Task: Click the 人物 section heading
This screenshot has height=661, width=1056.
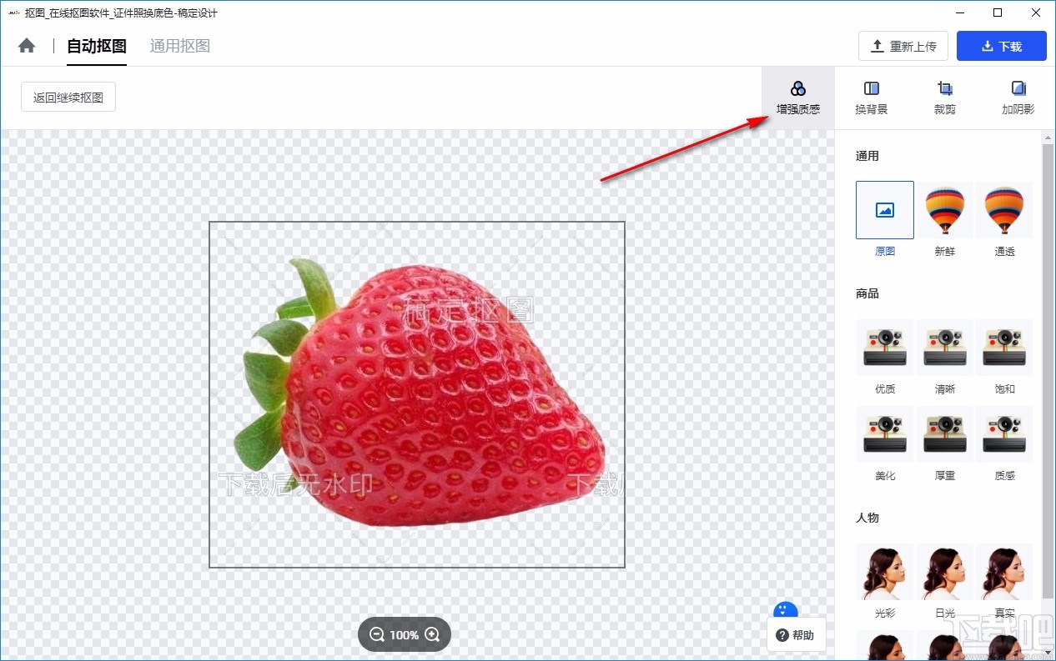Action: tap(867, 518)
